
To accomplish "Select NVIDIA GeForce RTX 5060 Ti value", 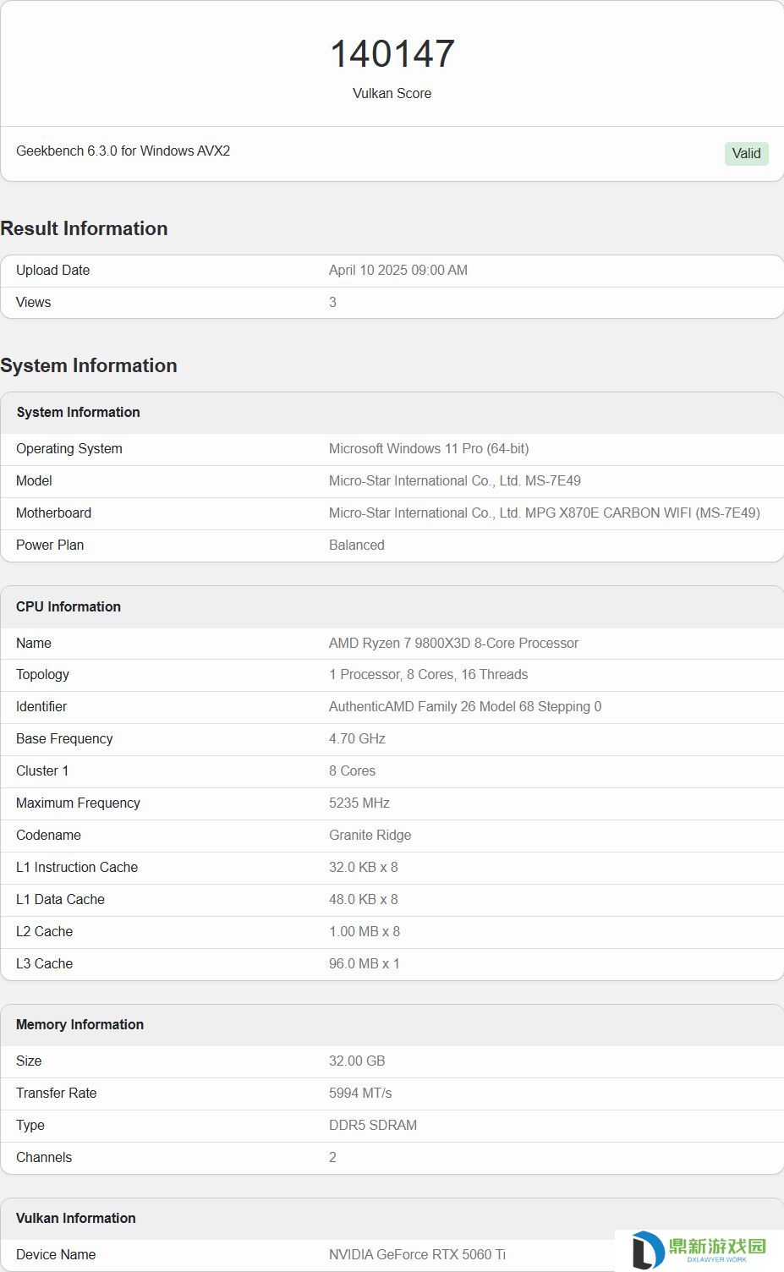I will point(417,1254).
